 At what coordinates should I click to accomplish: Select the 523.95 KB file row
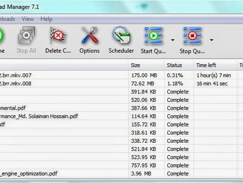(122, 157)
